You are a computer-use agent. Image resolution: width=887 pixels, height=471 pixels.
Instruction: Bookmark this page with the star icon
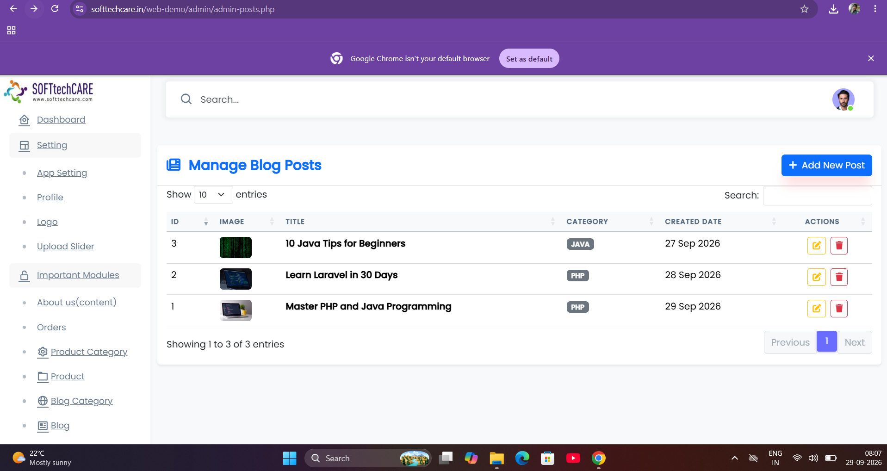coord(804,9)
